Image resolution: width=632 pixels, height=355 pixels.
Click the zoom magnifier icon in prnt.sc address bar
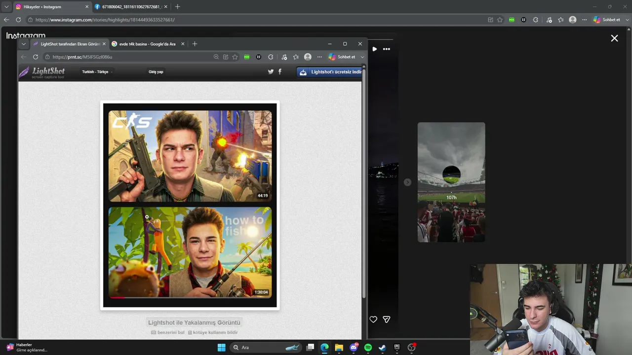coord(216,57)
